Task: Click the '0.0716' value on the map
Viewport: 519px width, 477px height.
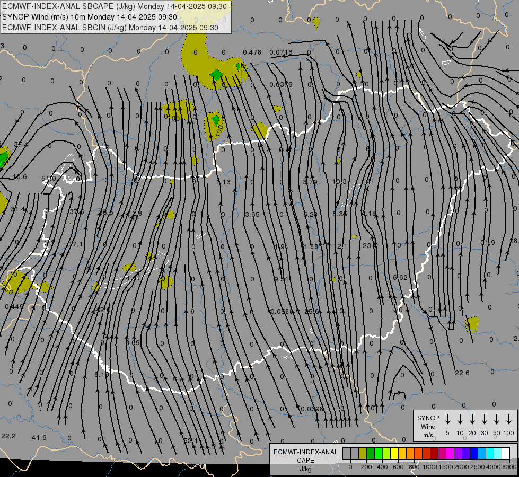Action: 280,52
